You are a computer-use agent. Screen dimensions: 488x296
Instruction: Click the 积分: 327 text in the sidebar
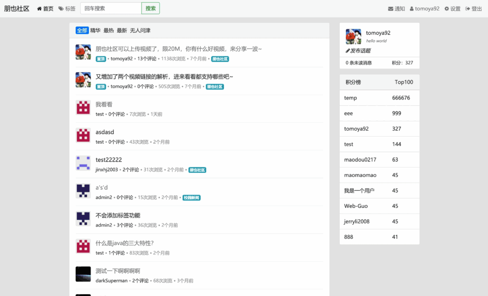[402, 63]
